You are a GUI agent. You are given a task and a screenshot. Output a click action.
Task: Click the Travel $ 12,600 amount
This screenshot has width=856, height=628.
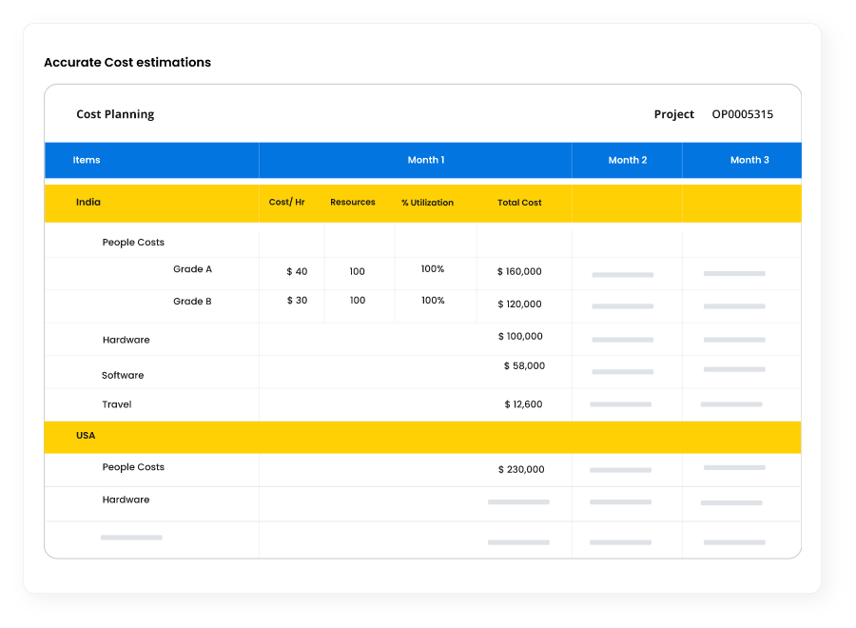pos(523,404)
